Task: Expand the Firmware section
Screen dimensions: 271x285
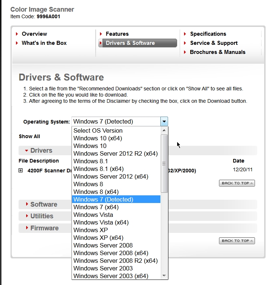Action: pyautogui.click(x=42, y=228)
